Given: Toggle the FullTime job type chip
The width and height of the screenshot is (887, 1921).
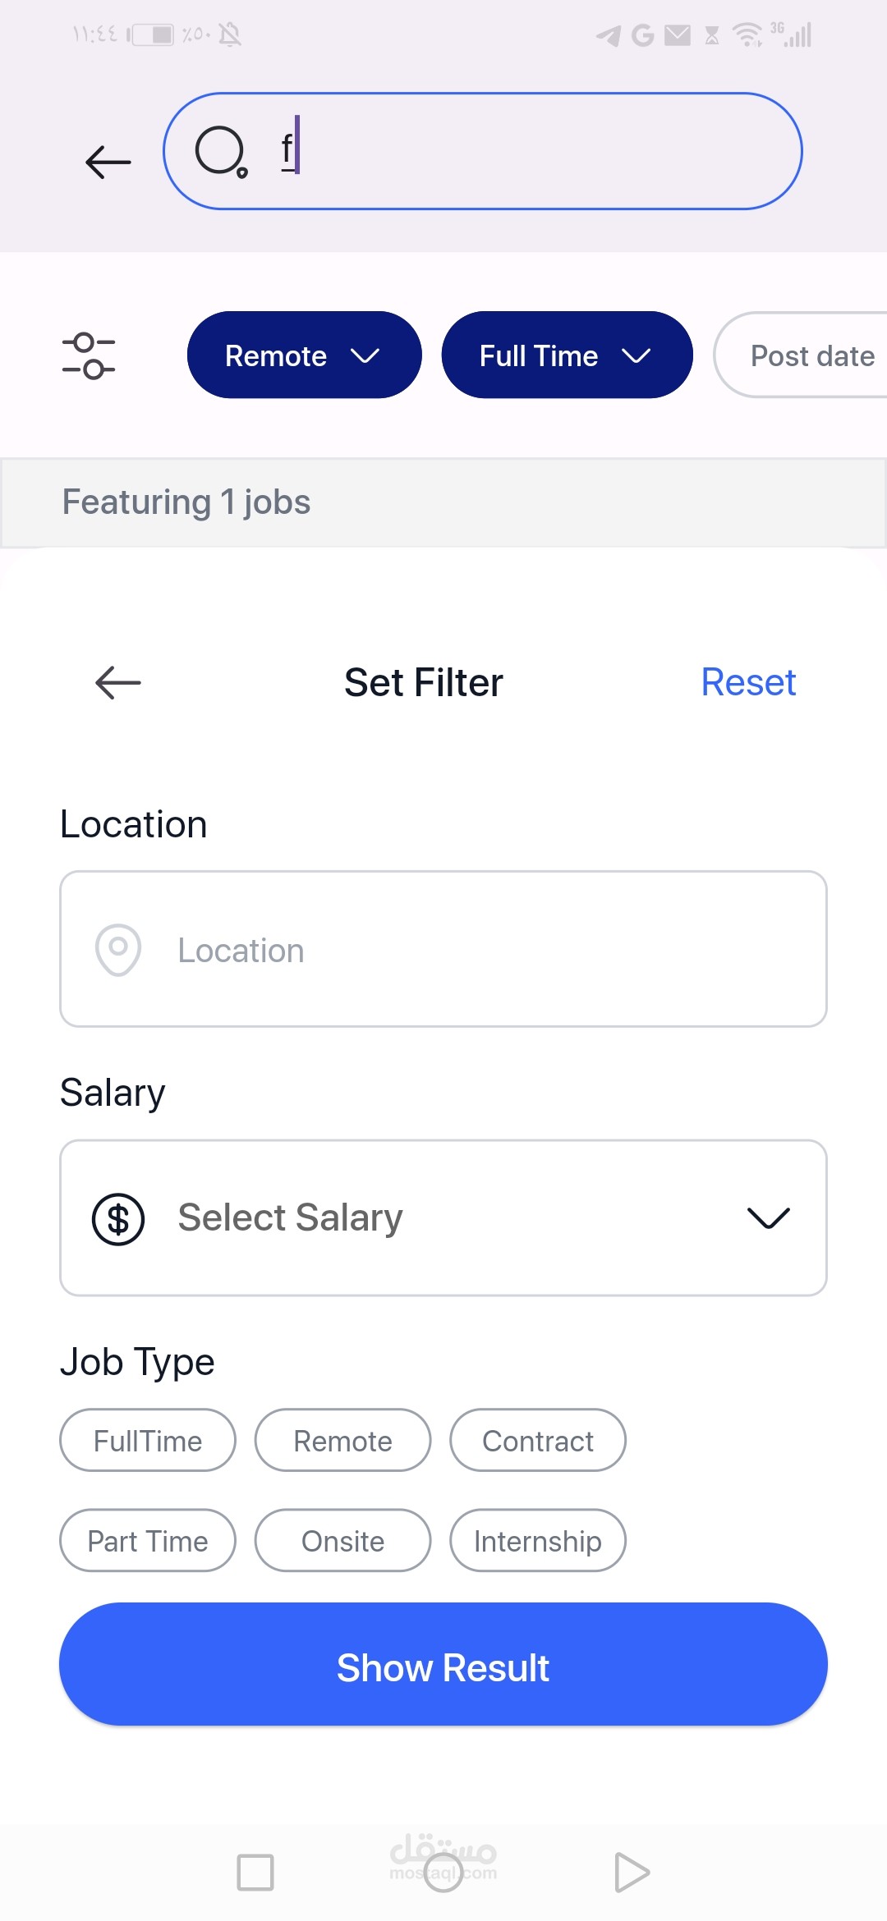Looking at the screenshot, I should pos(148,1441).
